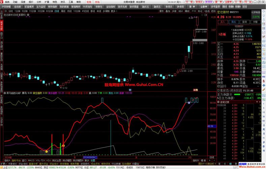Open the 行业数据 bottom tab
Screen dimensions: 266x169
click(x=116, y=164)
